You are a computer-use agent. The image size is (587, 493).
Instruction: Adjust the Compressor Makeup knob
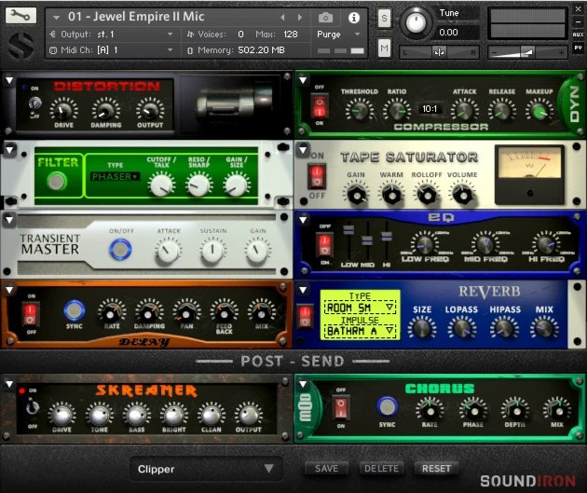539,111
